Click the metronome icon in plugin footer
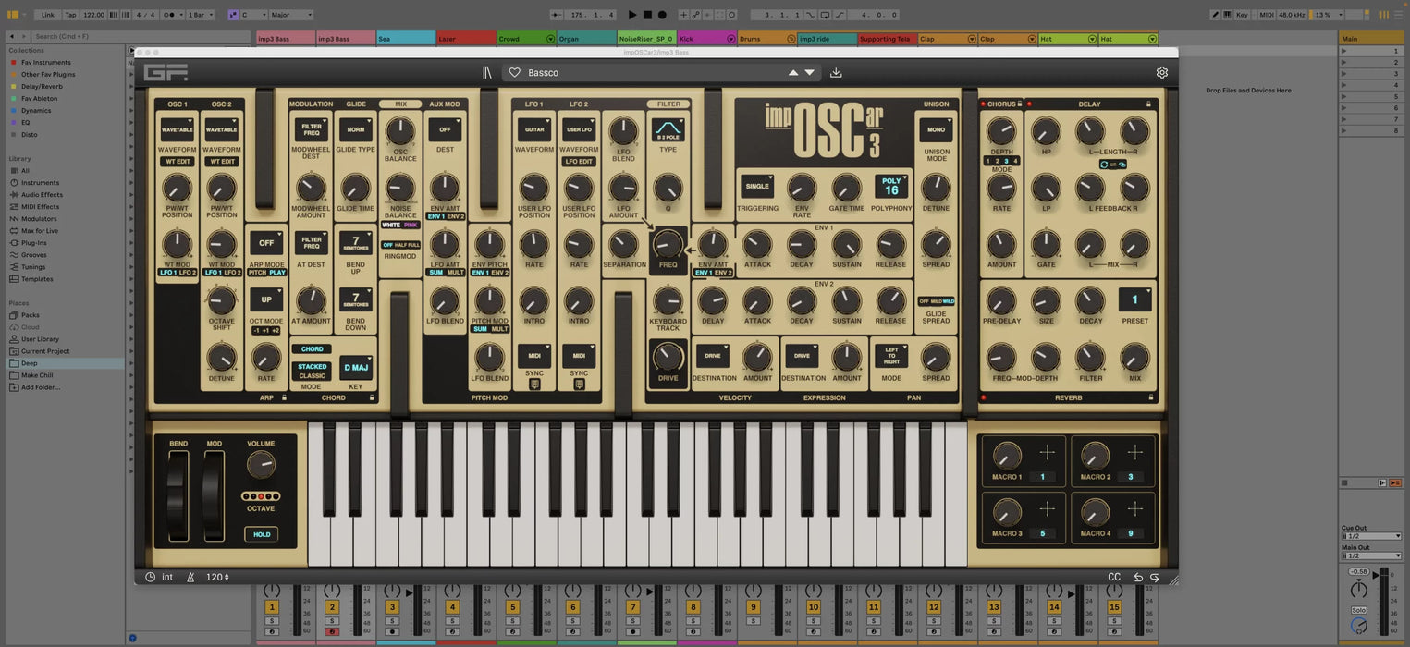This screenshot has height=647, width=1410. pos(190,577)
